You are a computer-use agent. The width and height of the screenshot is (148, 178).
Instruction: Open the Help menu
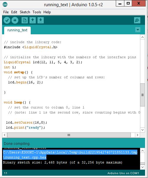47,12
